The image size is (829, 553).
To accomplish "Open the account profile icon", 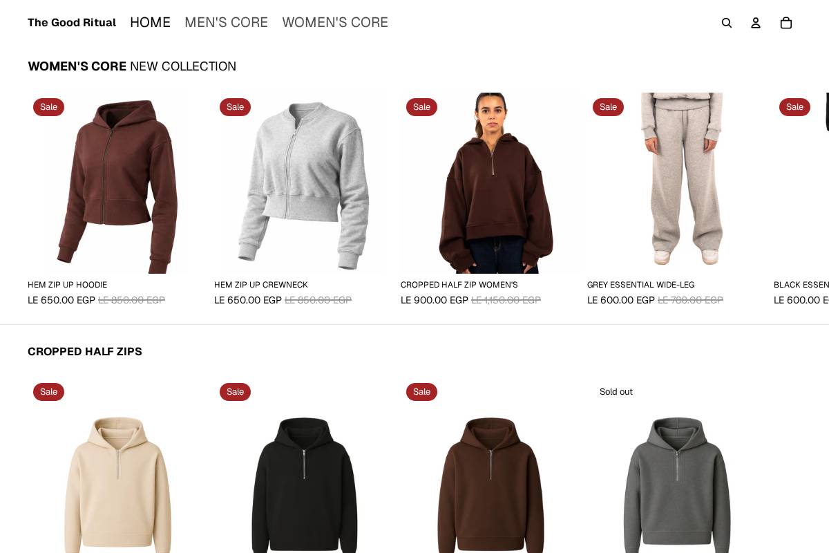I will point(756,23).
